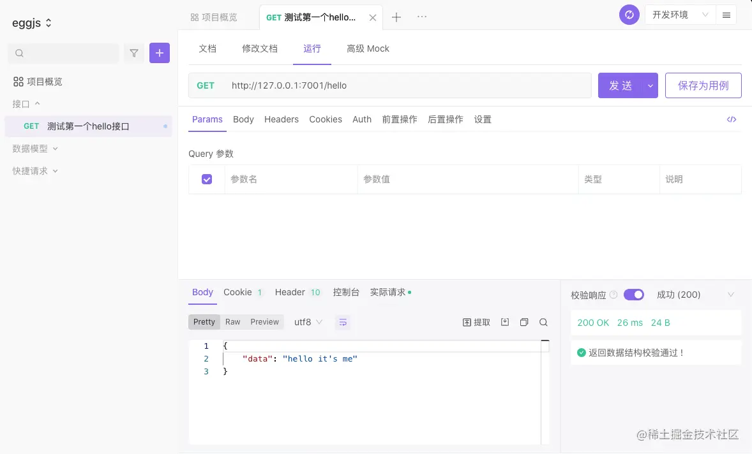Open the 控制台 tab

pos(346,292)
